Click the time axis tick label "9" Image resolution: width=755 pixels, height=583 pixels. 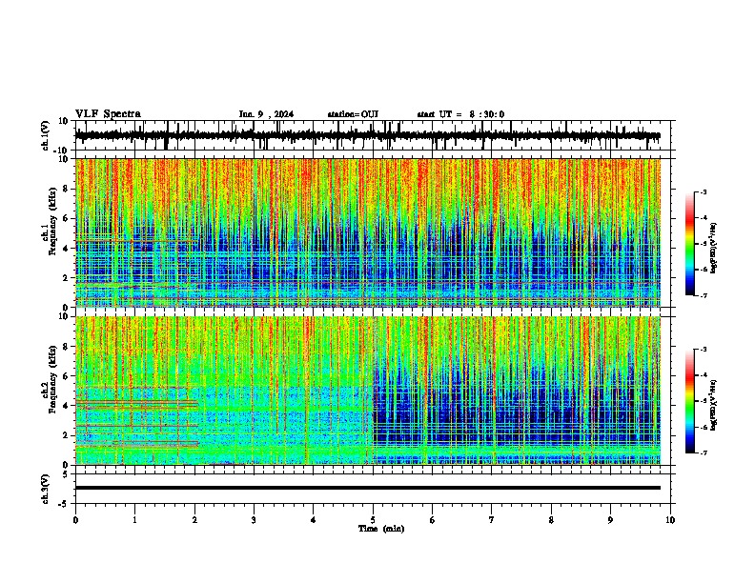[610, 520]
